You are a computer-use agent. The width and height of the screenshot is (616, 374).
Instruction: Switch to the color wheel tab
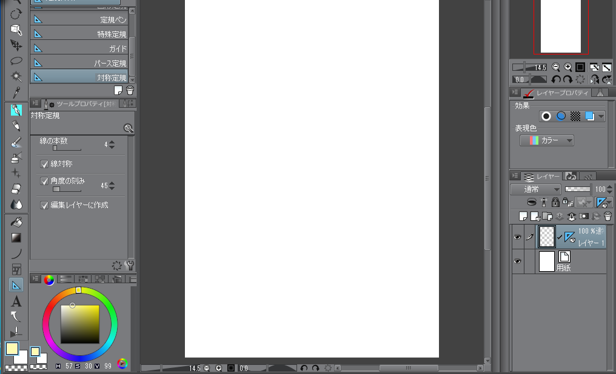click(49, 280)
